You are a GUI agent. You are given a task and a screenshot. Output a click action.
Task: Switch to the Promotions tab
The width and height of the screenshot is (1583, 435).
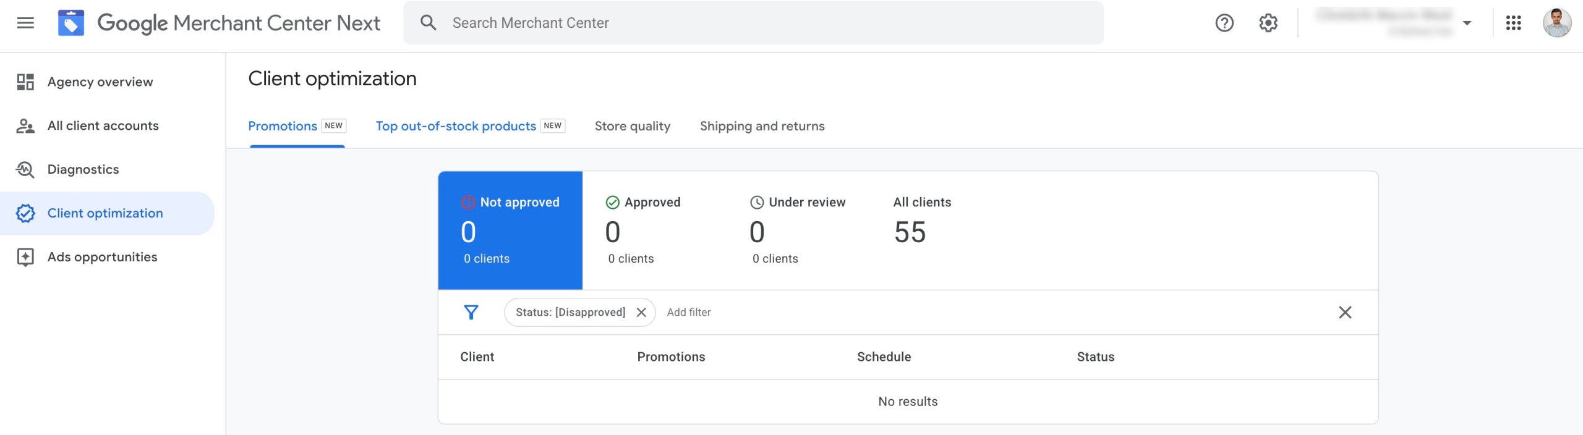[x=297, y=126]
